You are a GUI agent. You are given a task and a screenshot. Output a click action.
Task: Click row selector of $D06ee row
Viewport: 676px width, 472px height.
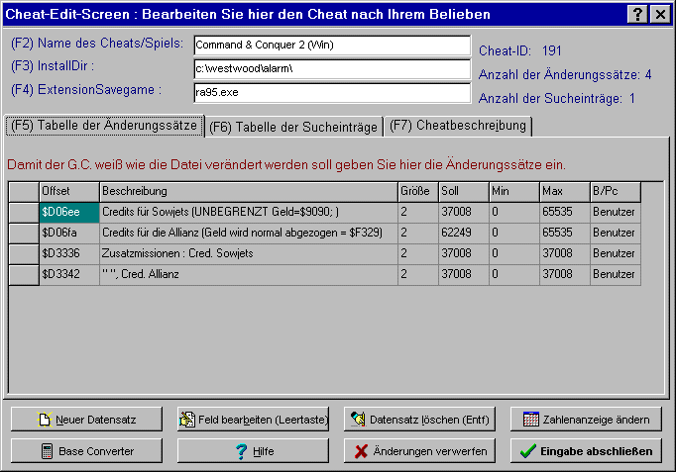24,212
